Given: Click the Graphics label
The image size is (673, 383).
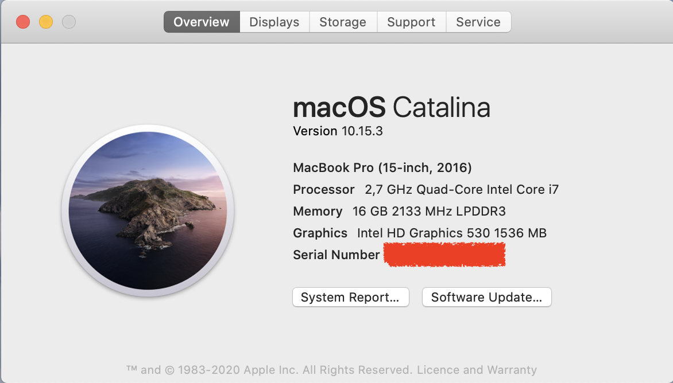Looking at the screenshot, I should point(320,233).
